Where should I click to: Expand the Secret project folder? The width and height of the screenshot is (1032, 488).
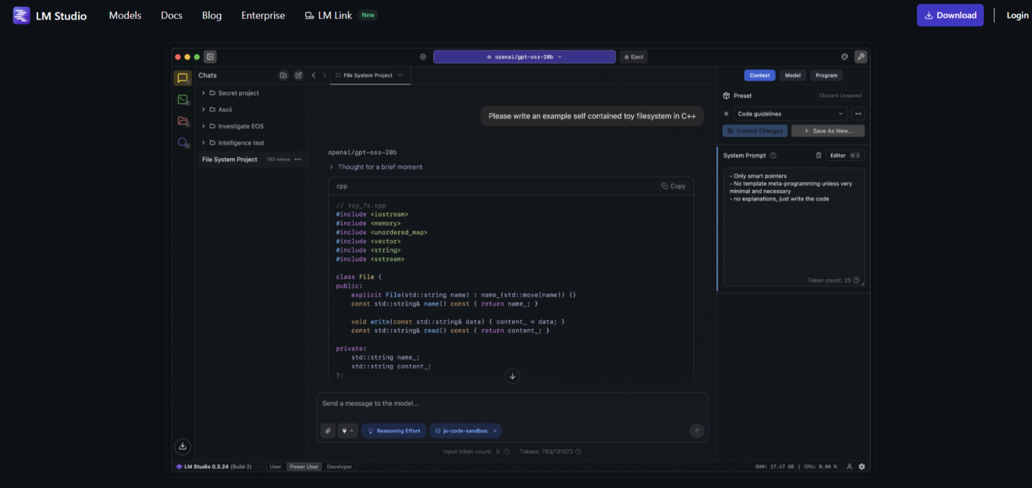coord(238,93)
